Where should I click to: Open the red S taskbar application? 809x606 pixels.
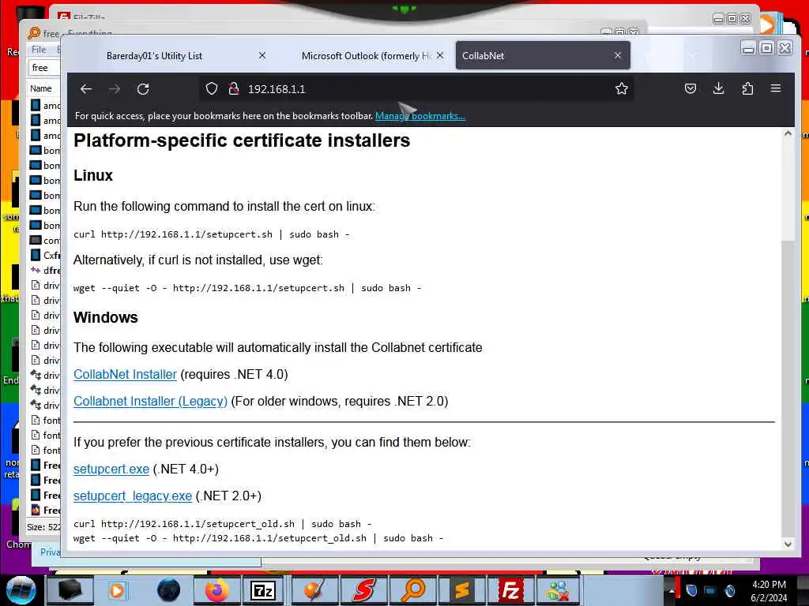[363, 590]
